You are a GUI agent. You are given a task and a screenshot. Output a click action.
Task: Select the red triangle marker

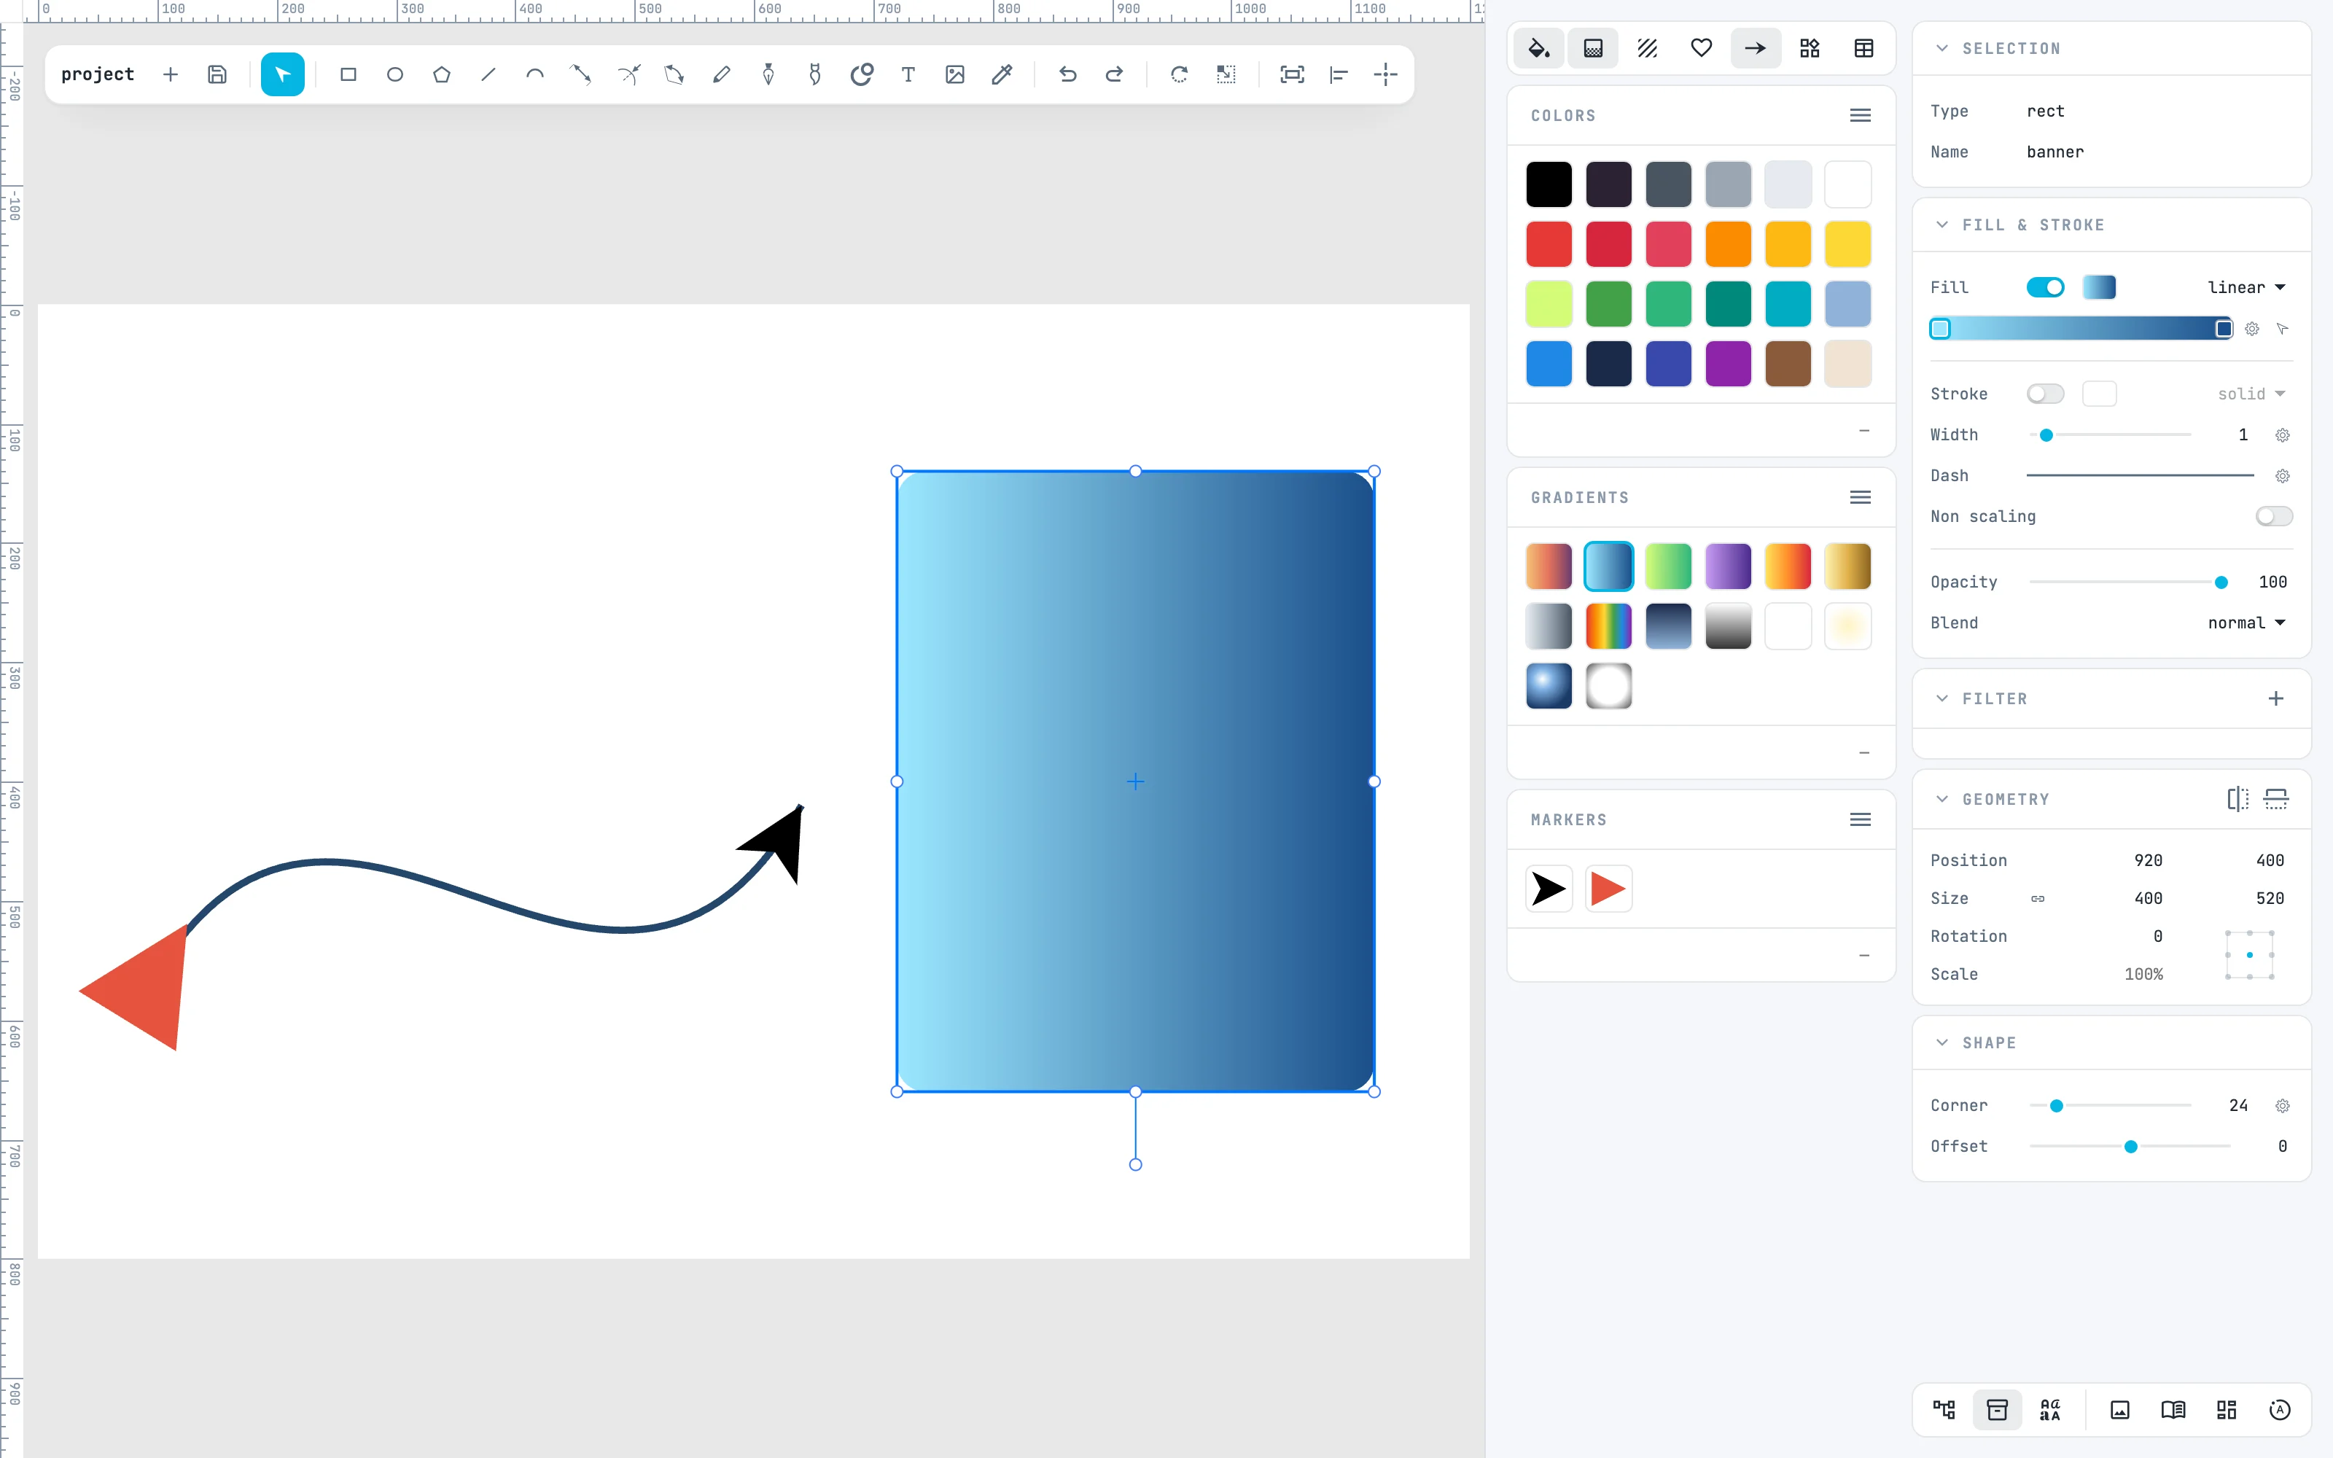(1608, 888)
